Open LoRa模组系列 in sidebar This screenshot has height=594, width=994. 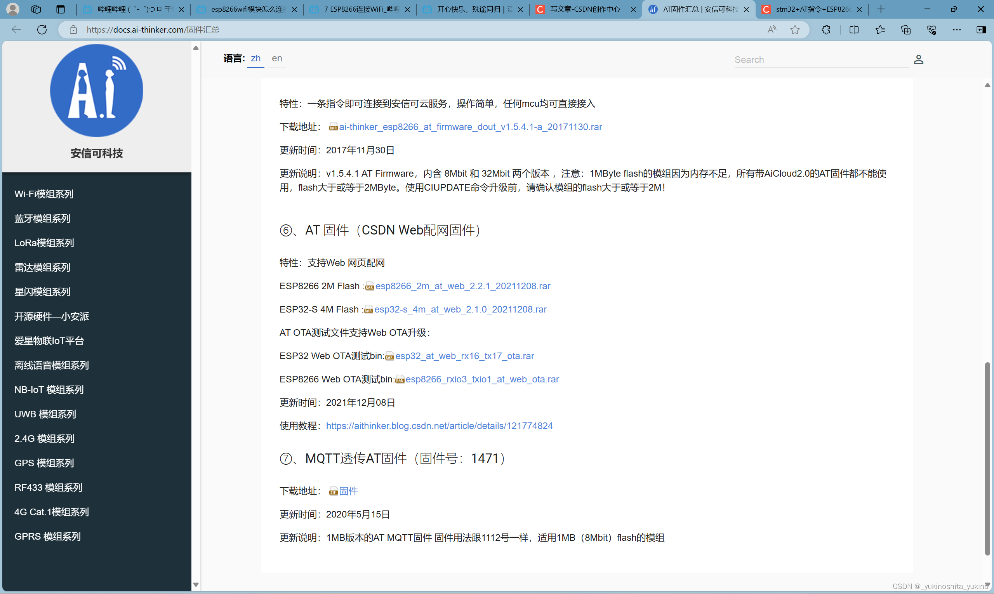click(x=44, y=243)
